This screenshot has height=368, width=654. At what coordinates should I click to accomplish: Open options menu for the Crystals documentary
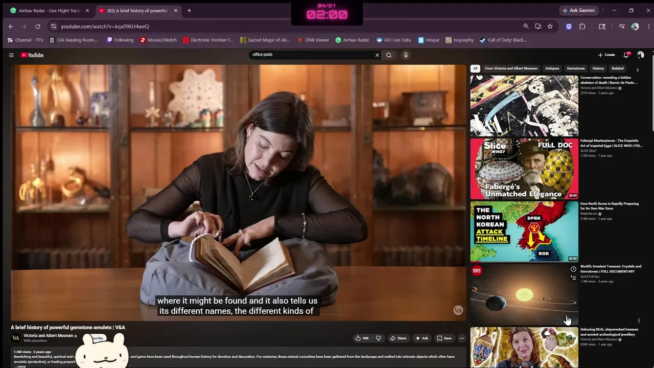pyautogui.click(x=639, y=321)
